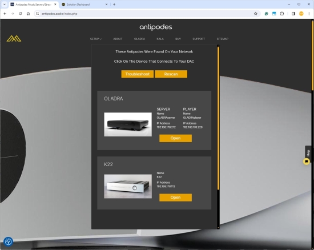The image size is (314, 250).
Task: Toggle the browser side panel icon
Action: [293, 14]
